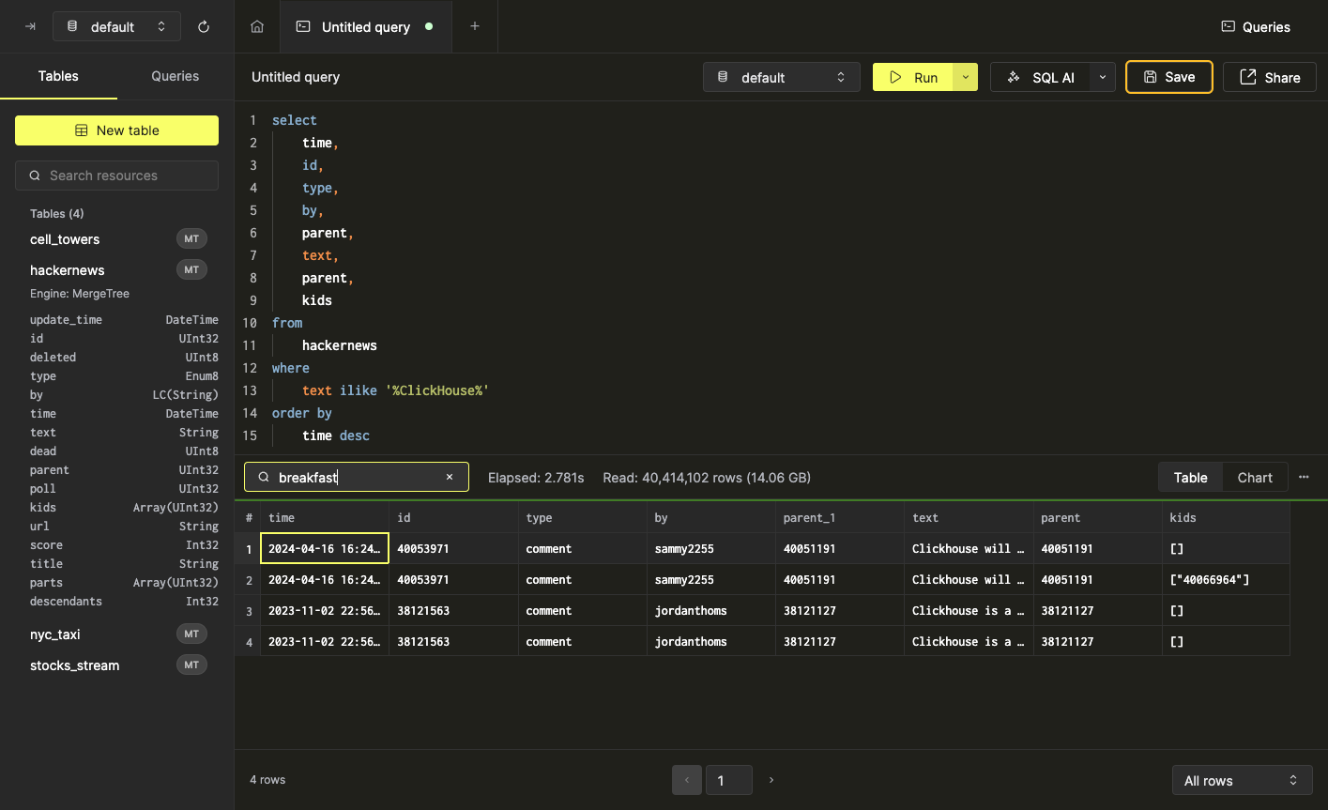Save the current query
Viewport: 1328px width, 810px height.
tap(1168, 77)
